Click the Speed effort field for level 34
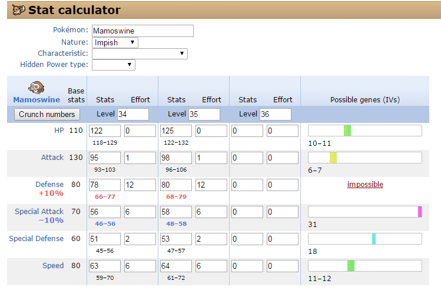 click(x=140, y=266)
